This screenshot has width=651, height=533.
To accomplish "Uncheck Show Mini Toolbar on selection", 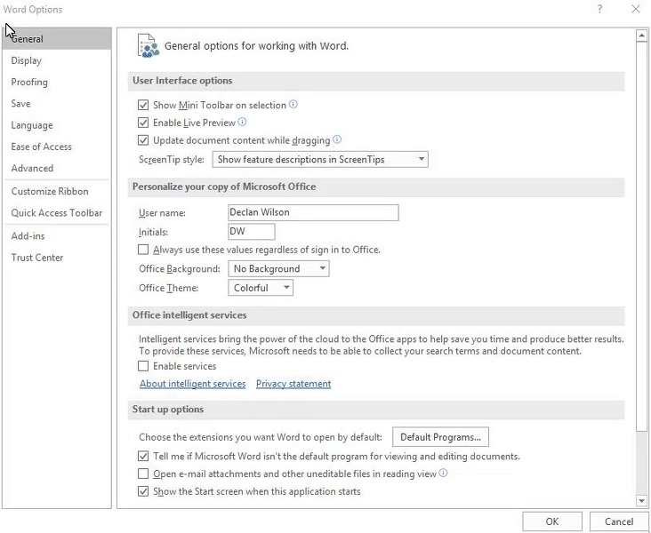I will 143,105.
